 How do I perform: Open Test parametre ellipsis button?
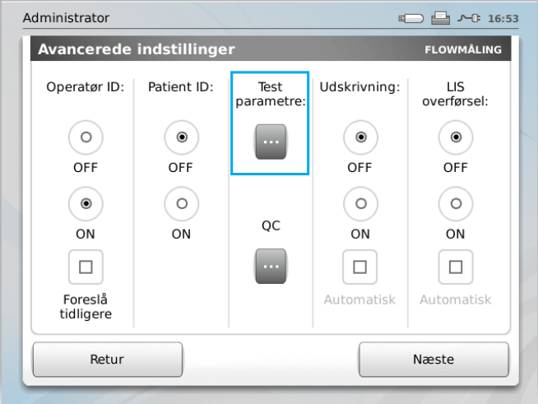pos(271,142)
